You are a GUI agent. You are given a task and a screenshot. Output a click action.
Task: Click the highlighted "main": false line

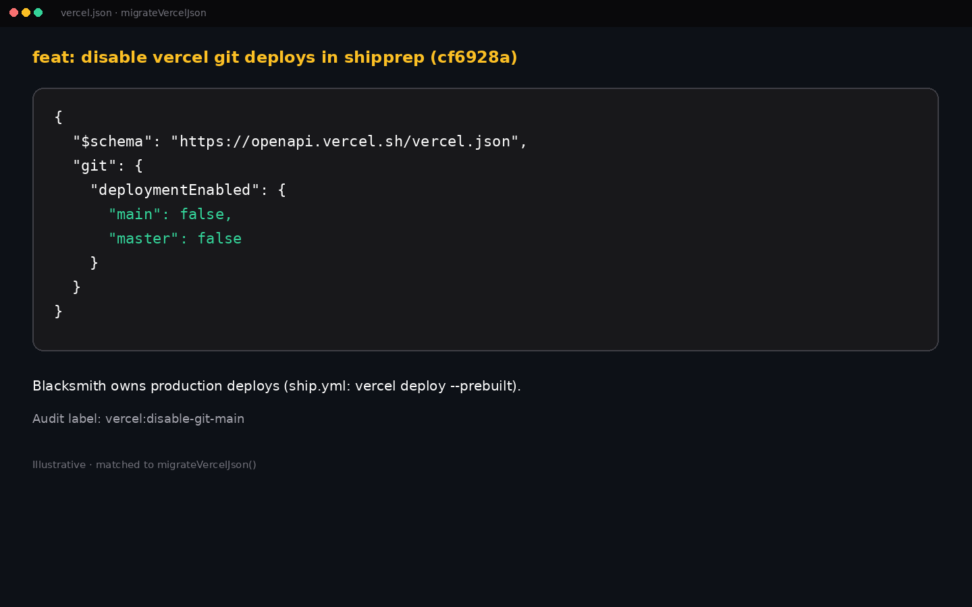pyautogui.click(x=170, y=214)
